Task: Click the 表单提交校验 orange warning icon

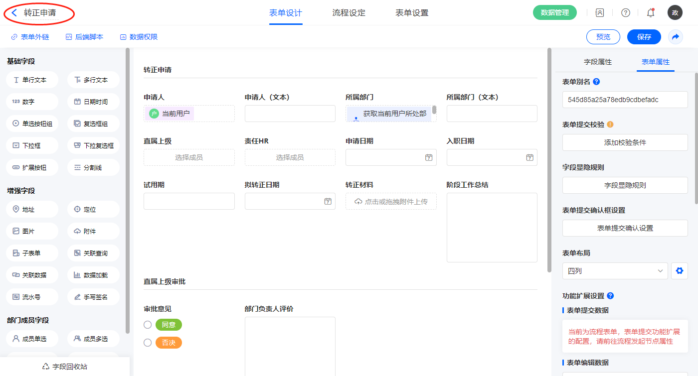Action: [610, 125]
